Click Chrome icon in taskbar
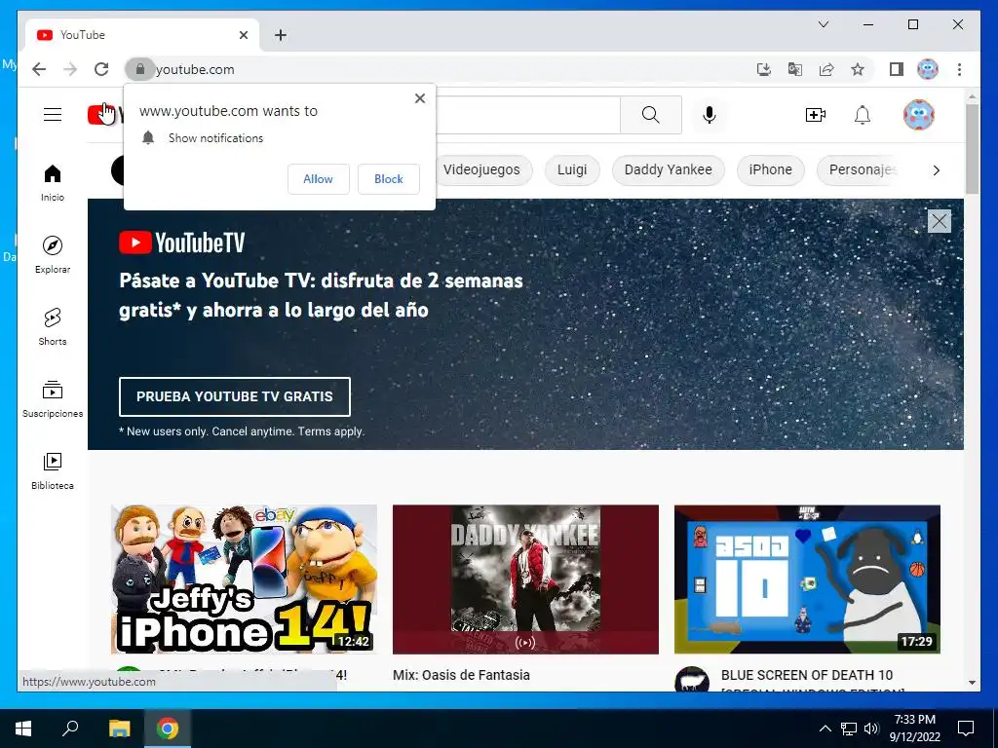This screenshot has height=748, width=998. coord(168,729)
